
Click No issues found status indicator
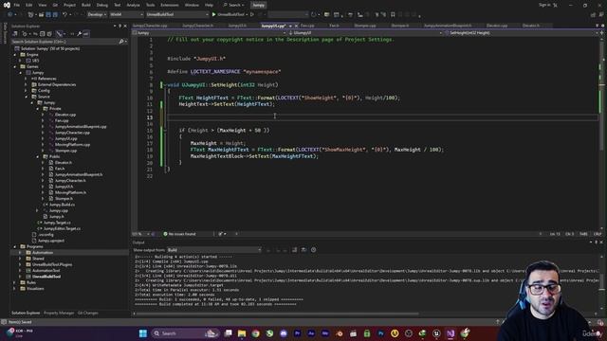[x=179, y=234]
